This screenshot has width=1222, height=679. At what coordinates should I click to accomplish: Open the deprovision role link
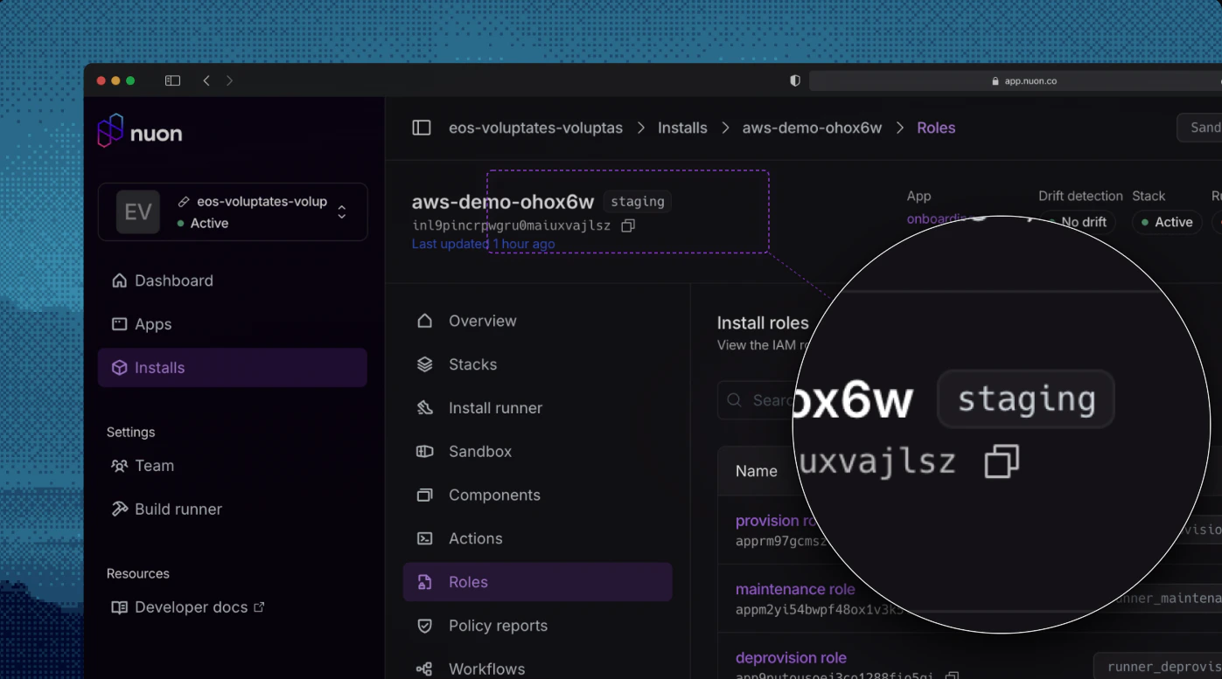pos(791,658)
